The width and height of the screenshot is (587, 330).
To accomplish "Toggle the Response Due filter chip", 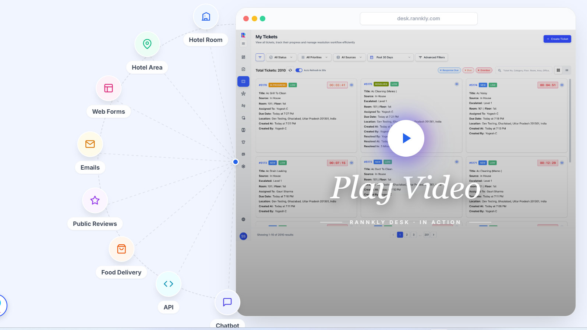I will 449,70.
